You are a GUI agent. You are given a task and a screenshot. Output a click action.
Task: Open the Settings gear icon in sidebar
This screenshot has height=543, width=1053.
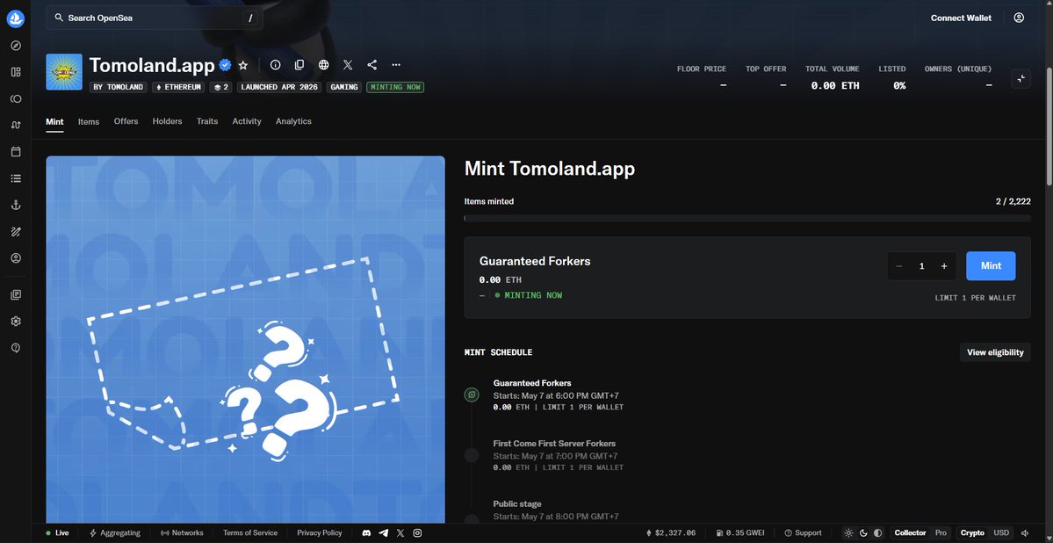point(16,322)
